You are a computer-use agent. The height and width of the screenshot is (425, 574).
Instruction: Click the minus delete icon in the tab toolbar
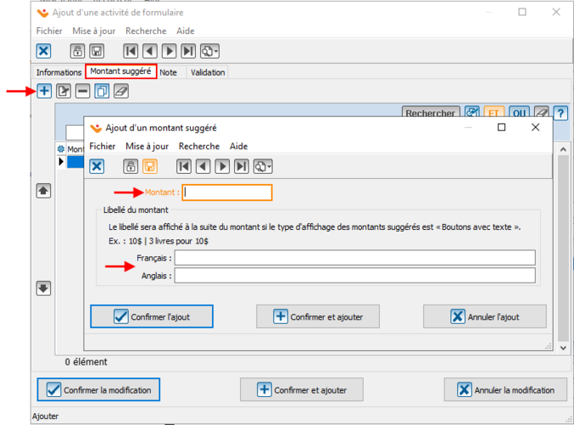coord(82,91)
